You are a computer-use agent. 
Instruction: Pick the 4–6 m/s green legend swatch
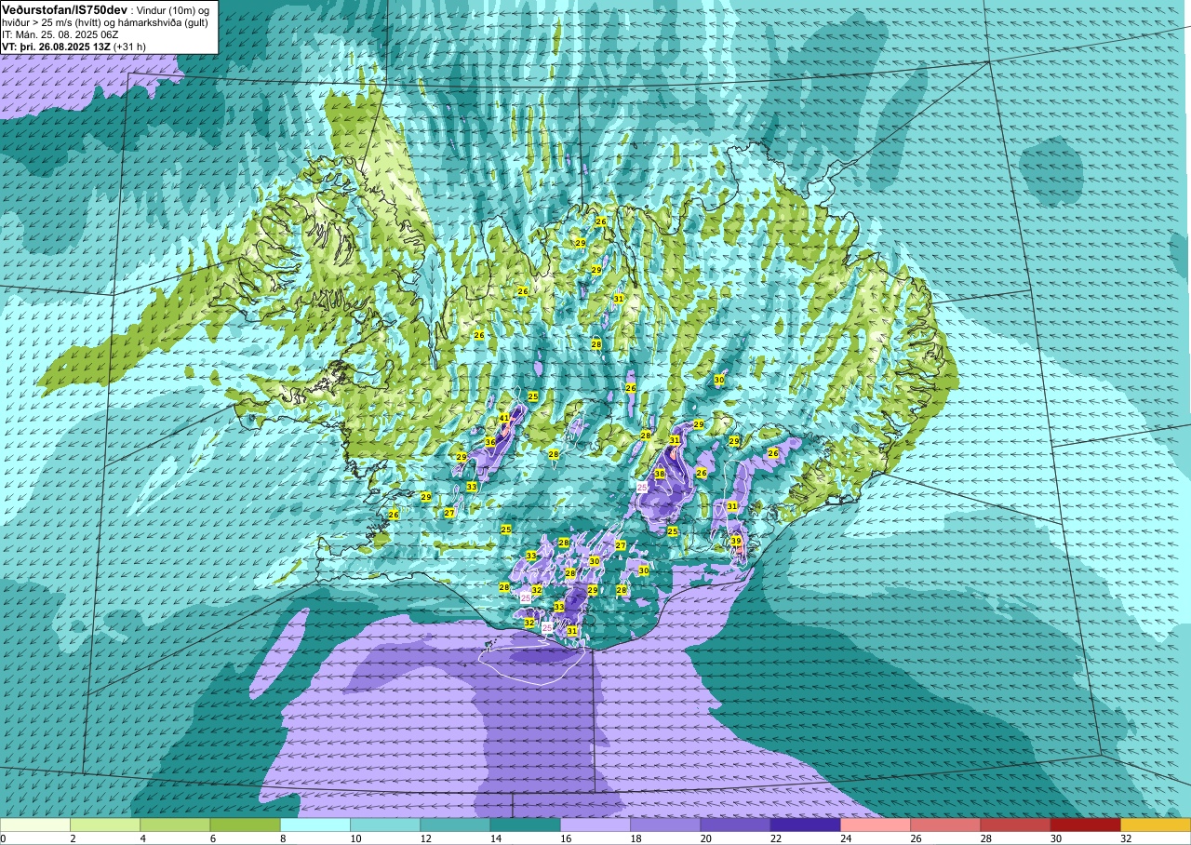click(x=175, y=825)
